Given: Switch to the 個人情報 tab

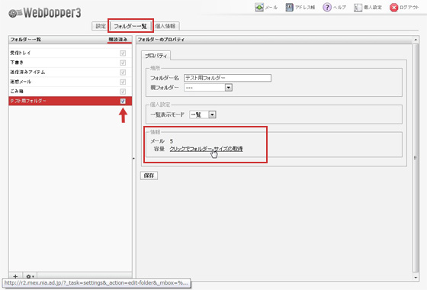Looking at the screenshot, I should tap(165, 26).
